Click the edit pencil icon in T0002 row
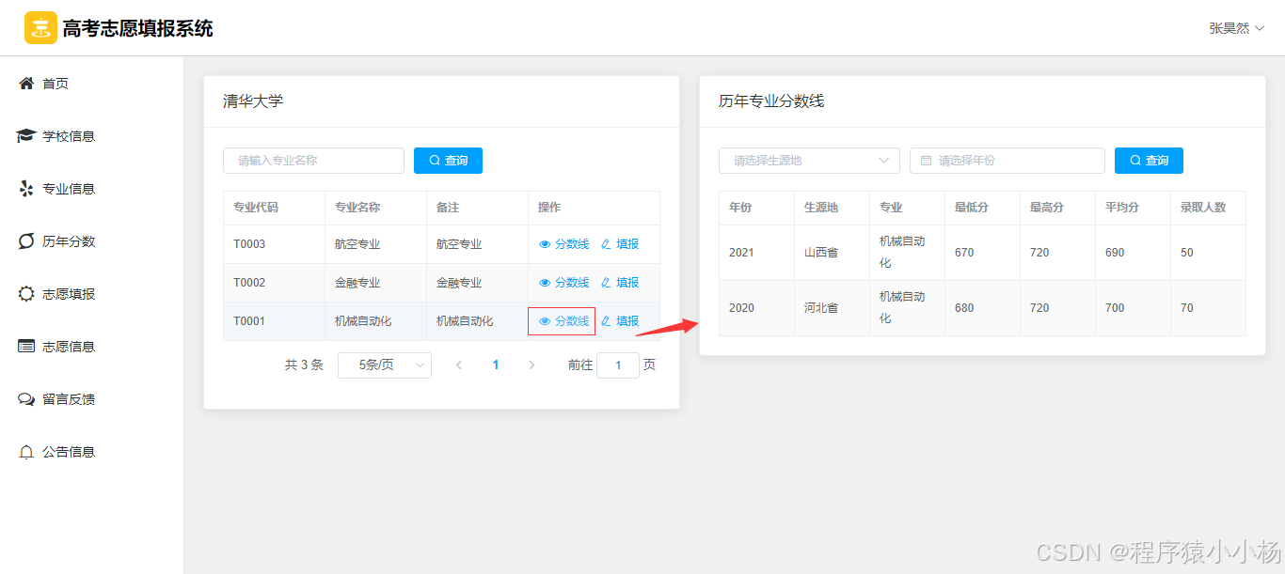The height and width of the screenshot is (574, 1285). tap(606, 283)
